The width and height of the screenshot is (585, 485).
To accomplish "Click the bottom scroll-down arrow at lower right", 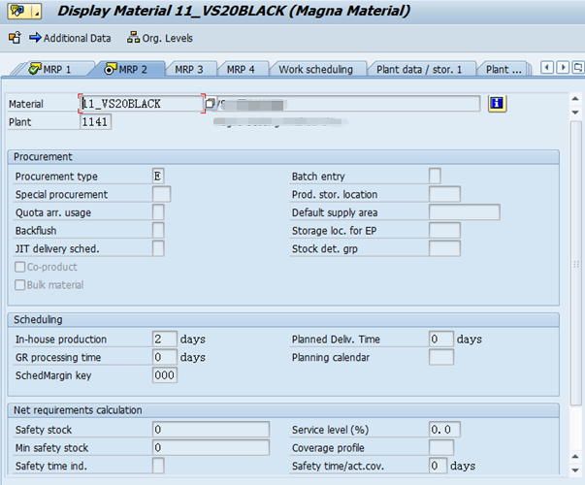I will point(575,470).
